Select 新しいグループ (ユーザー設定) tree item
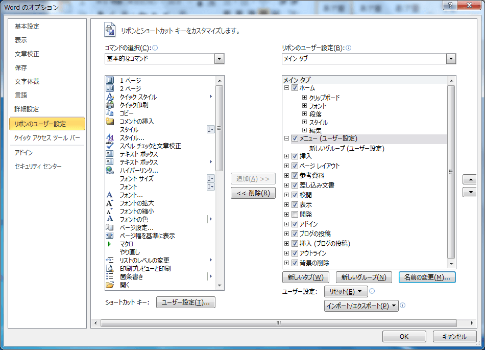The height and width of the screenshot is (350, 485). 347,148
